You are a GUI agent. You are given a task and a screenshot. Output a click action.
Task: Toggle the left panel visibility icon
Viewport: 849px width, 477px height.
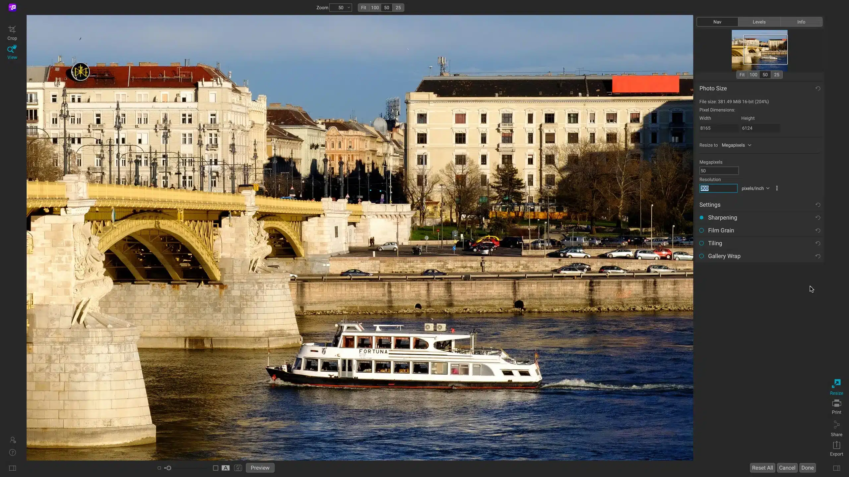click(x=13, y=468)
